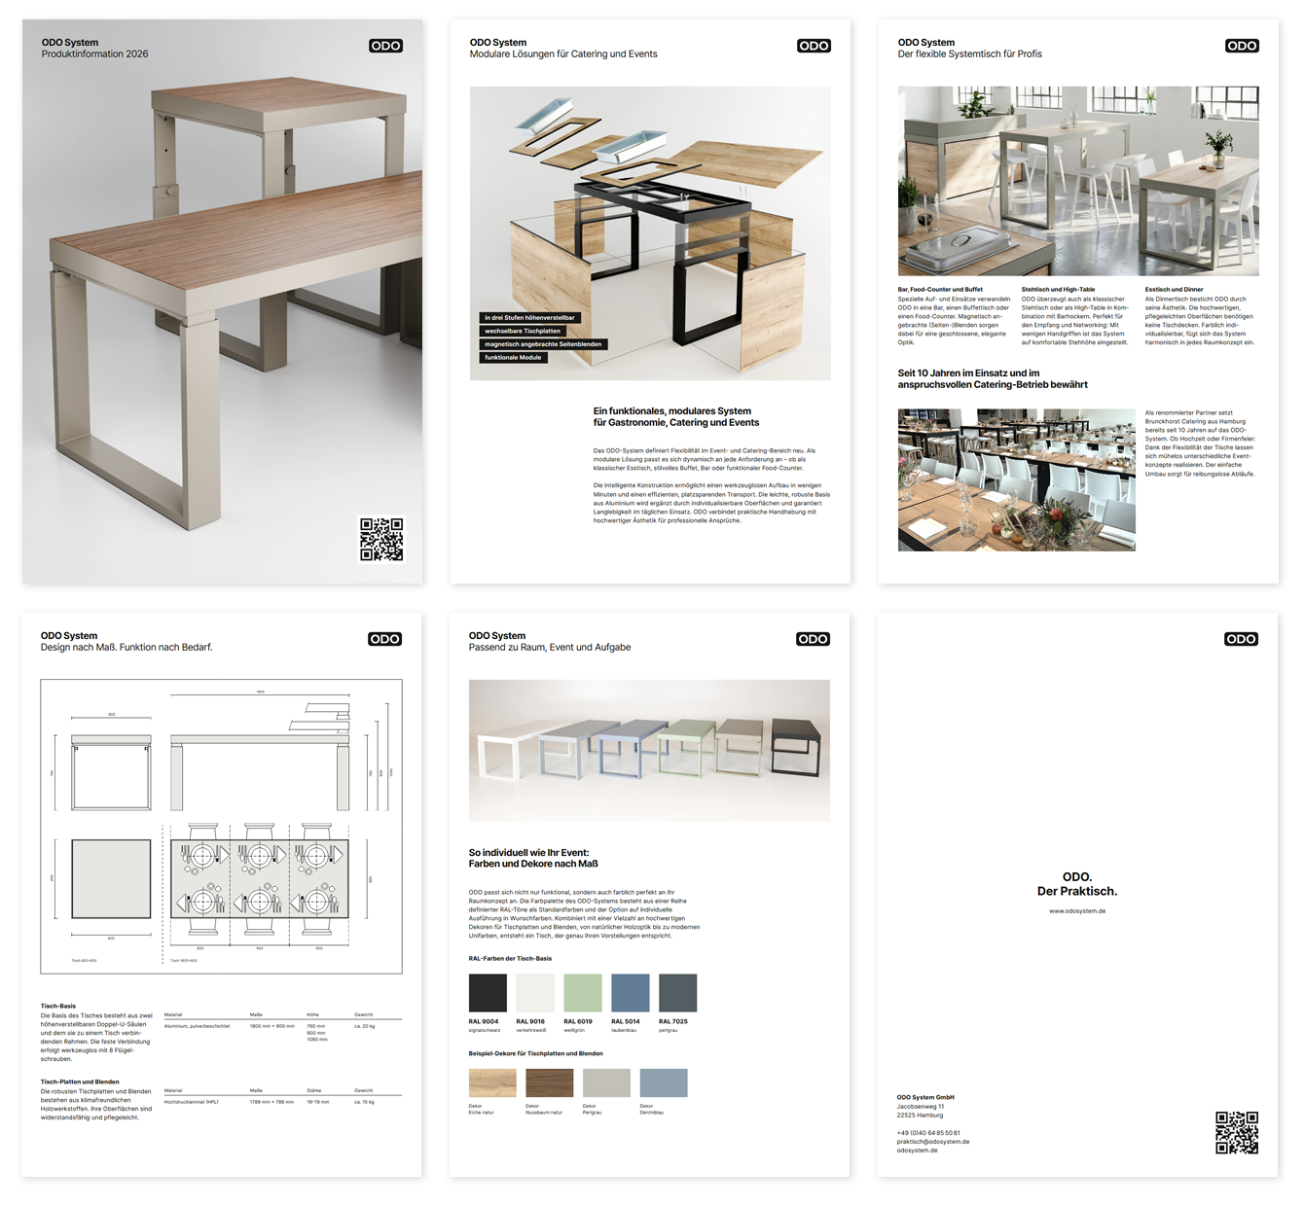This screenshot has width=1304, height=1206.
Task: Click the 'Bar, Food-Counter und Buffet' heading
Action: click(940, 290)
